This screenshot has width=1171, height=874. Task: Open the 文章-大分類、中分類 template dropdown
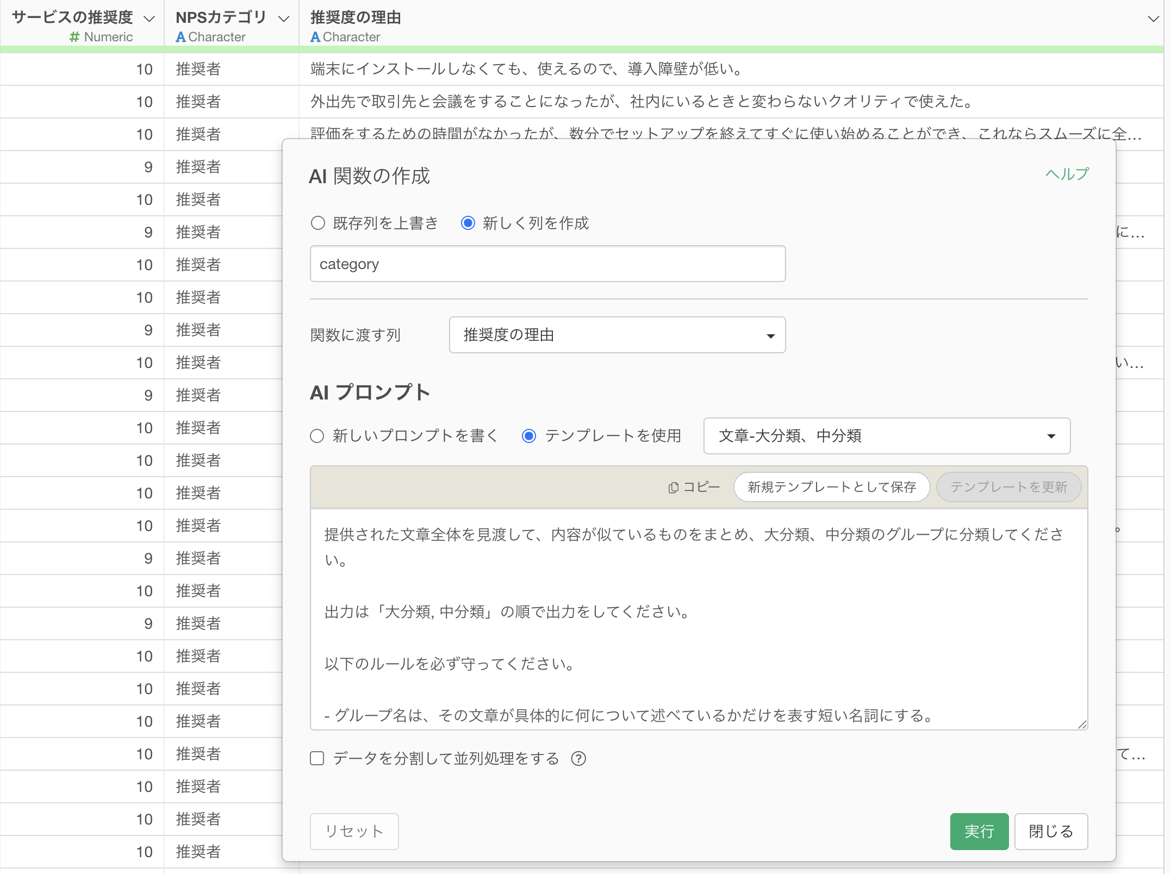coord(887,436)
